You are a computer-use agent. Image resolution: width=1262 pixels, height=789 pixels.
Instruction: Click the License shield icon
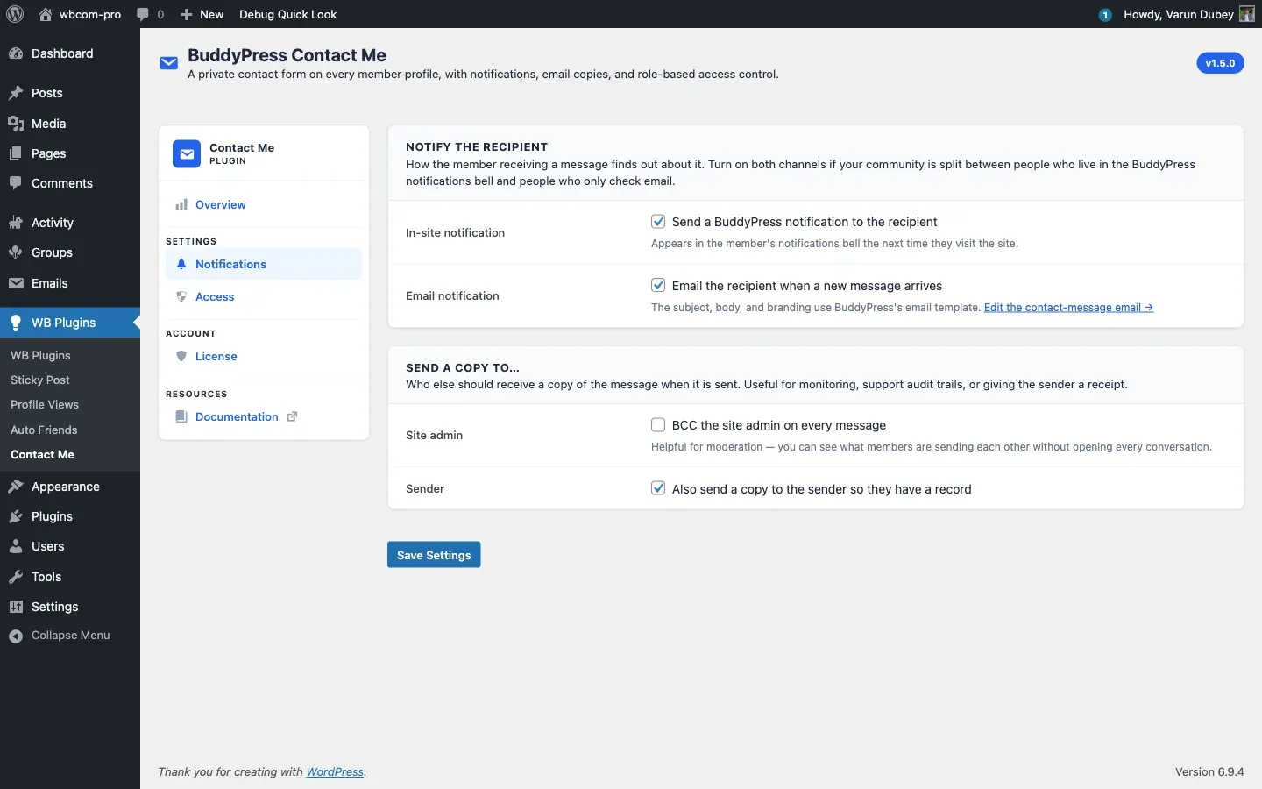(x=181, y=356)
